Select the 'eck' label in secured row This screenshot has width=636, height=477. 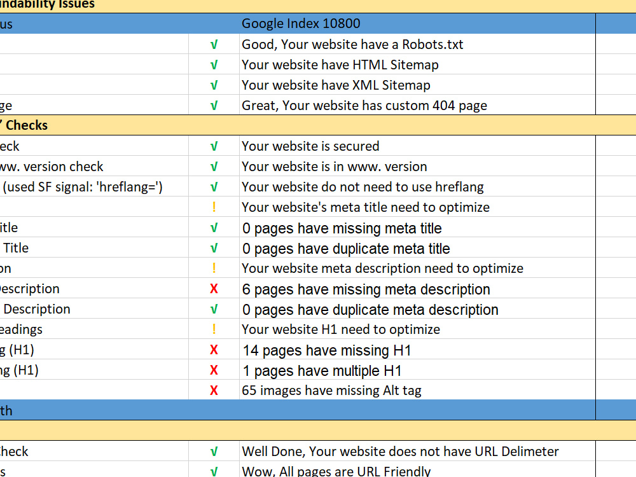[x=10, y=146]
